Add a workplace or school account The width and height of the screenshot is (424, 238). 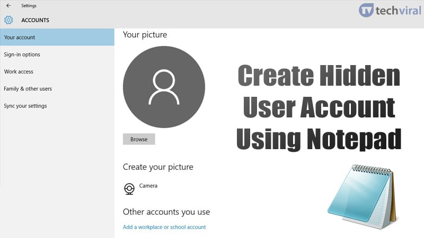(x=164, y=227)
